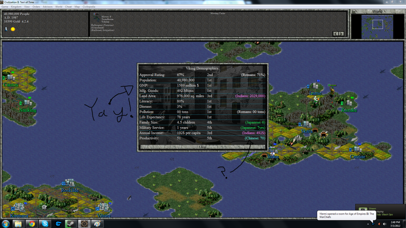
Task: Click the 'Mfg. Goods:' row label
Action: (149, 91)
